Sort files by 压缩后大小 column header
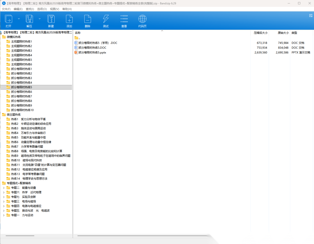The image size is (314, 244). pyautogui.click(x=261, y=33)
